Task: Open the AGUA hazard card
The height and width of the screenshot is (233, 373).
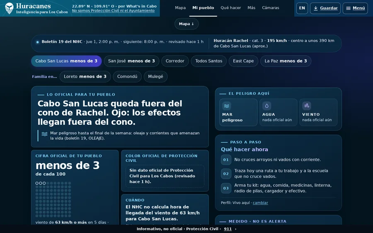Action: tap(279, 112)
